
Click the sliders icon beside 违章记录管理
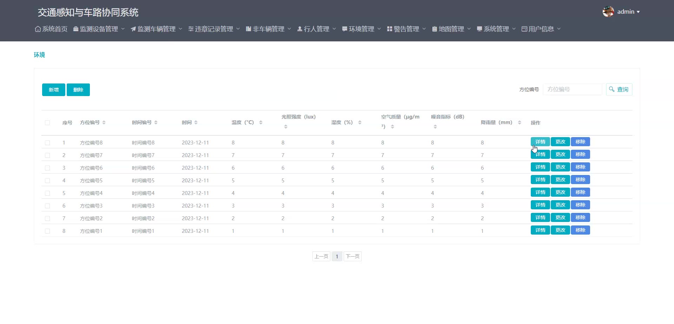point(191,29)
